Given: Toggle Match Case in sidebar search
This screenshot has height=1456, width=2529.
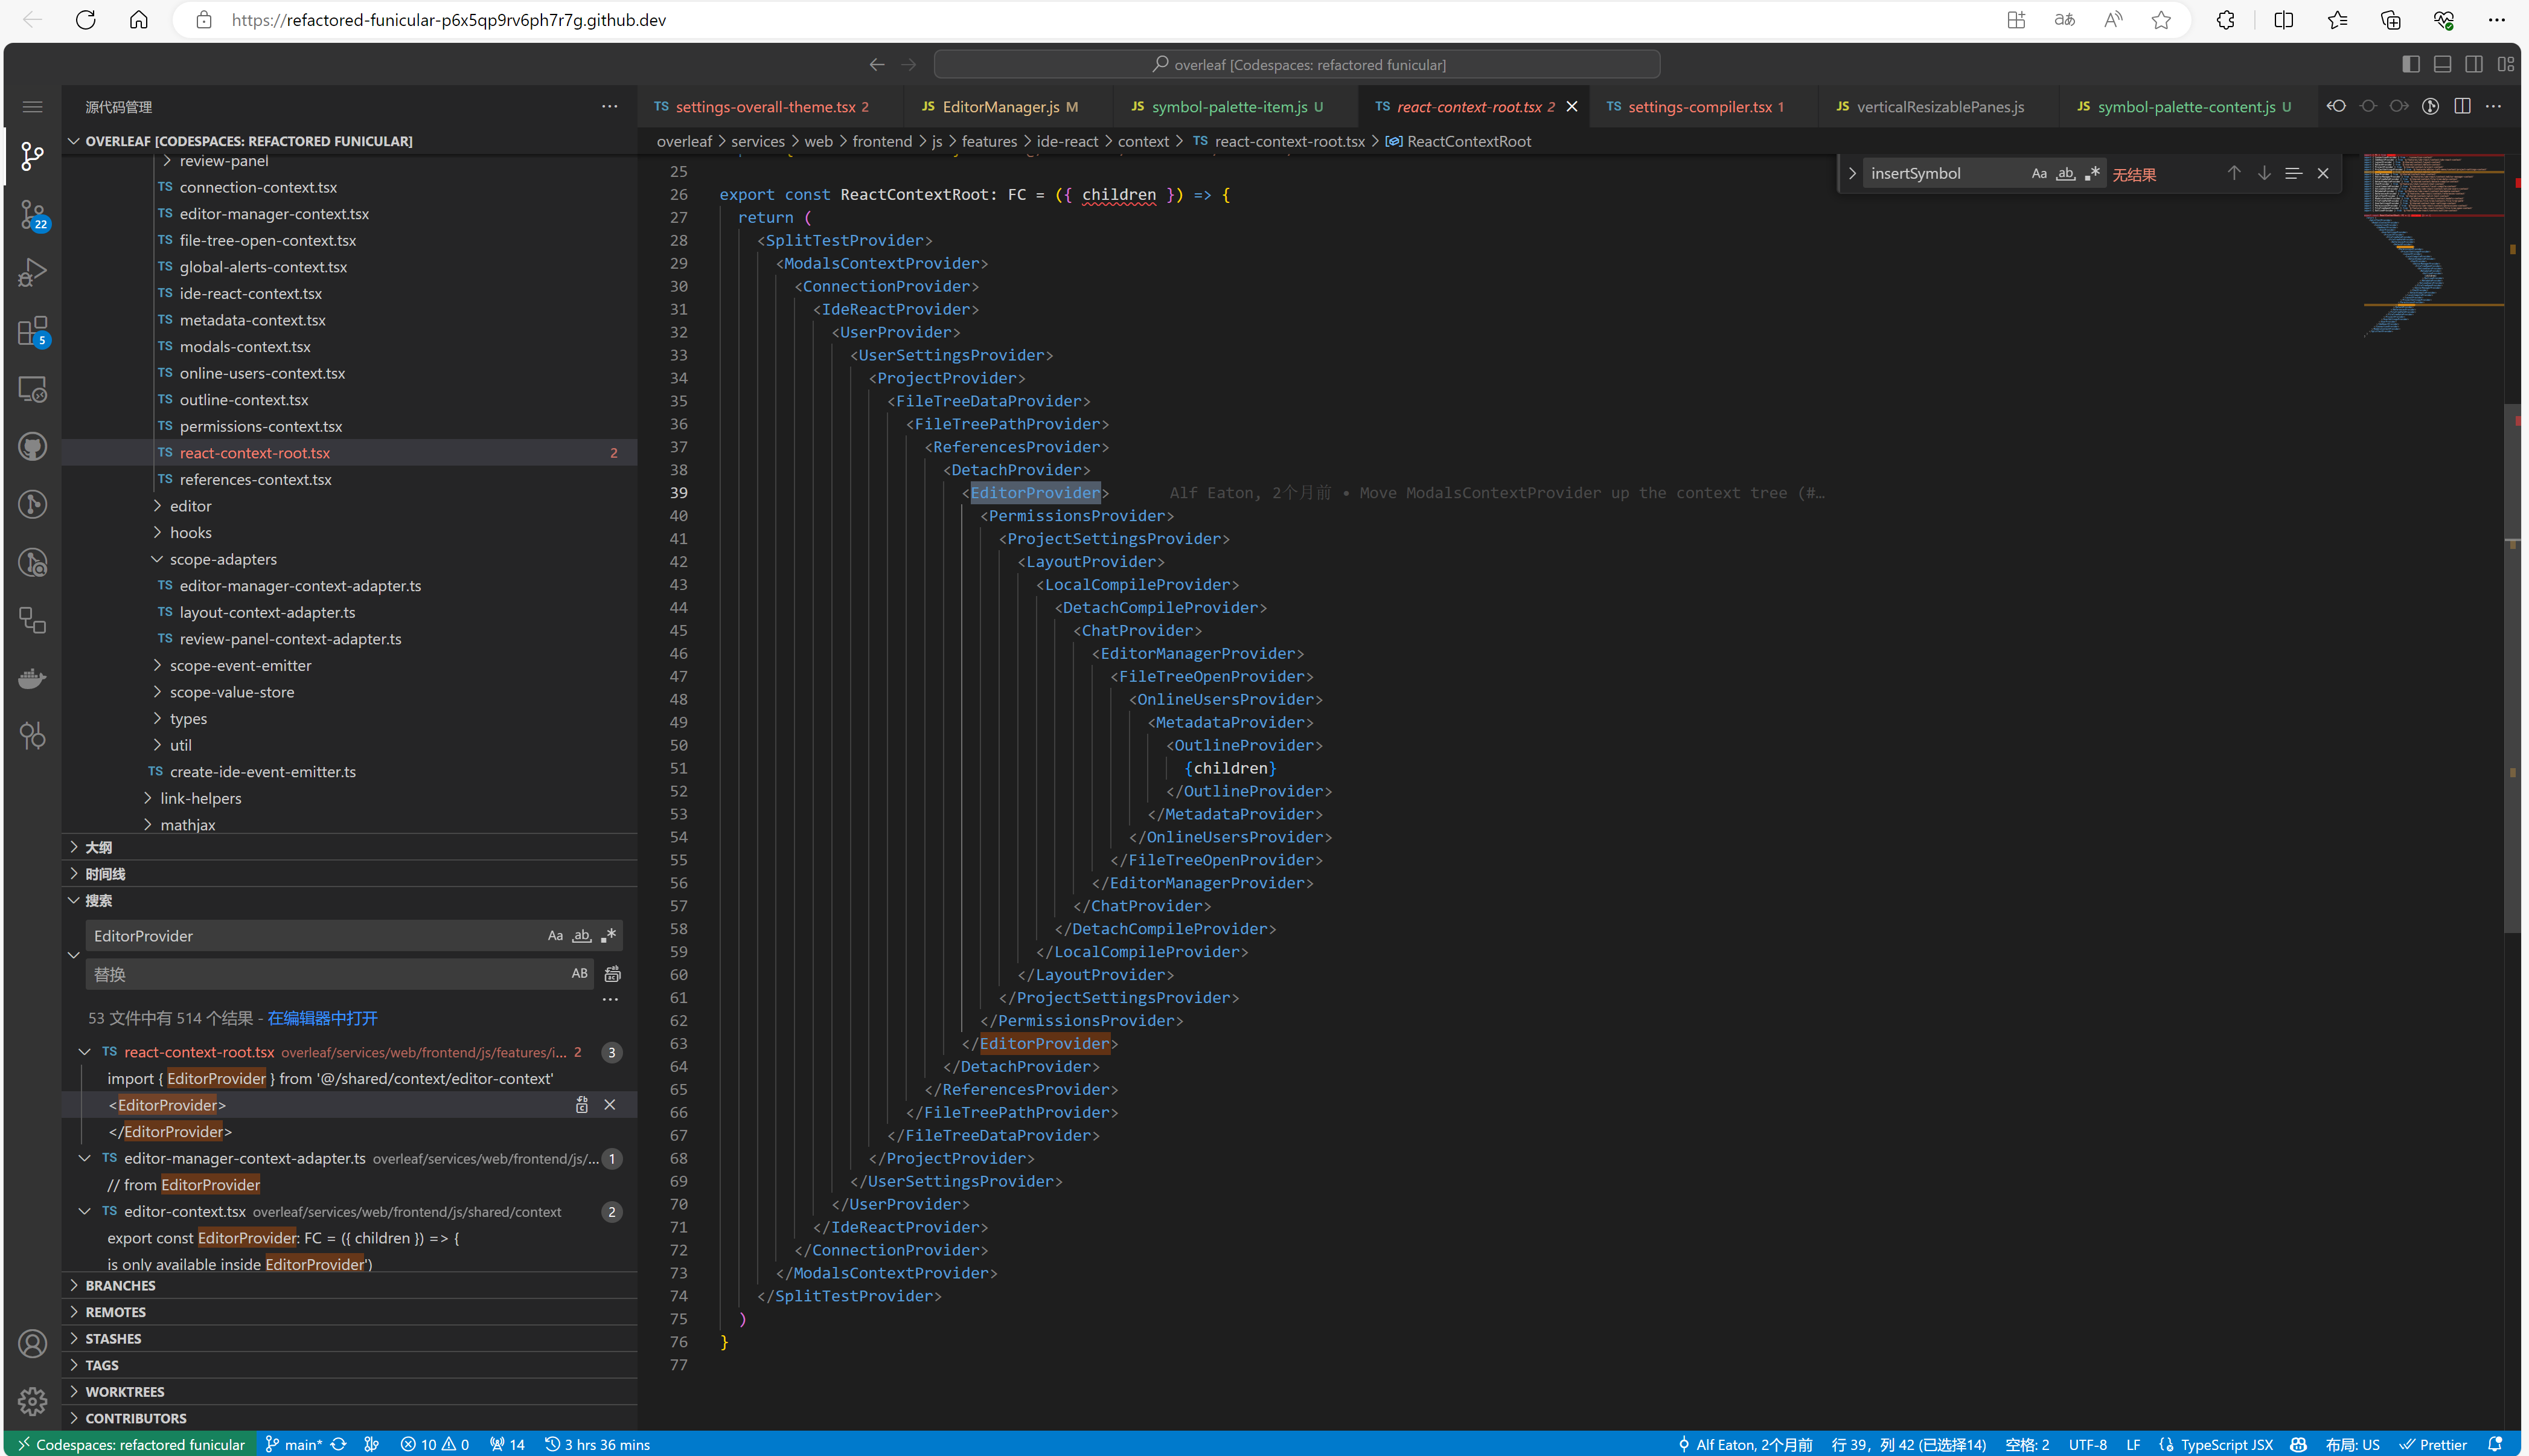Looking at the screenshot, I should click(555, 936).
